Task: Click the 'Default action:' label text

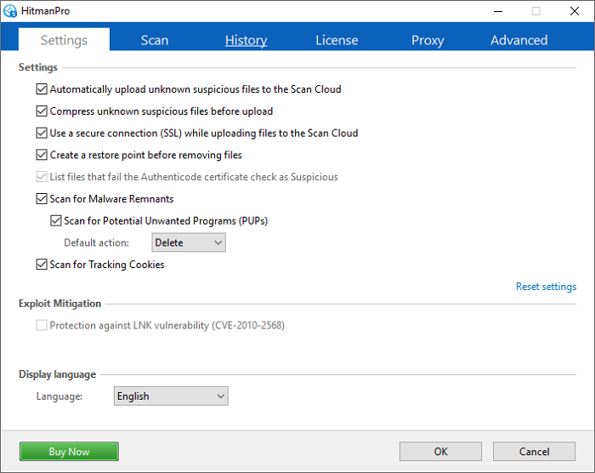Action: [96, 242]
